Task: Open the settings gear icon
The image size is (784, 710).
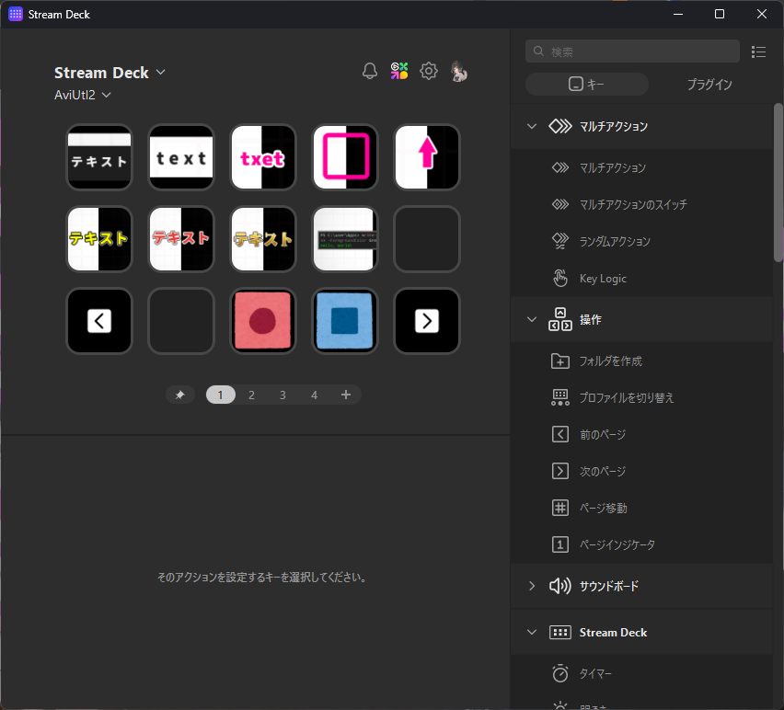Action: coord(429,71)
